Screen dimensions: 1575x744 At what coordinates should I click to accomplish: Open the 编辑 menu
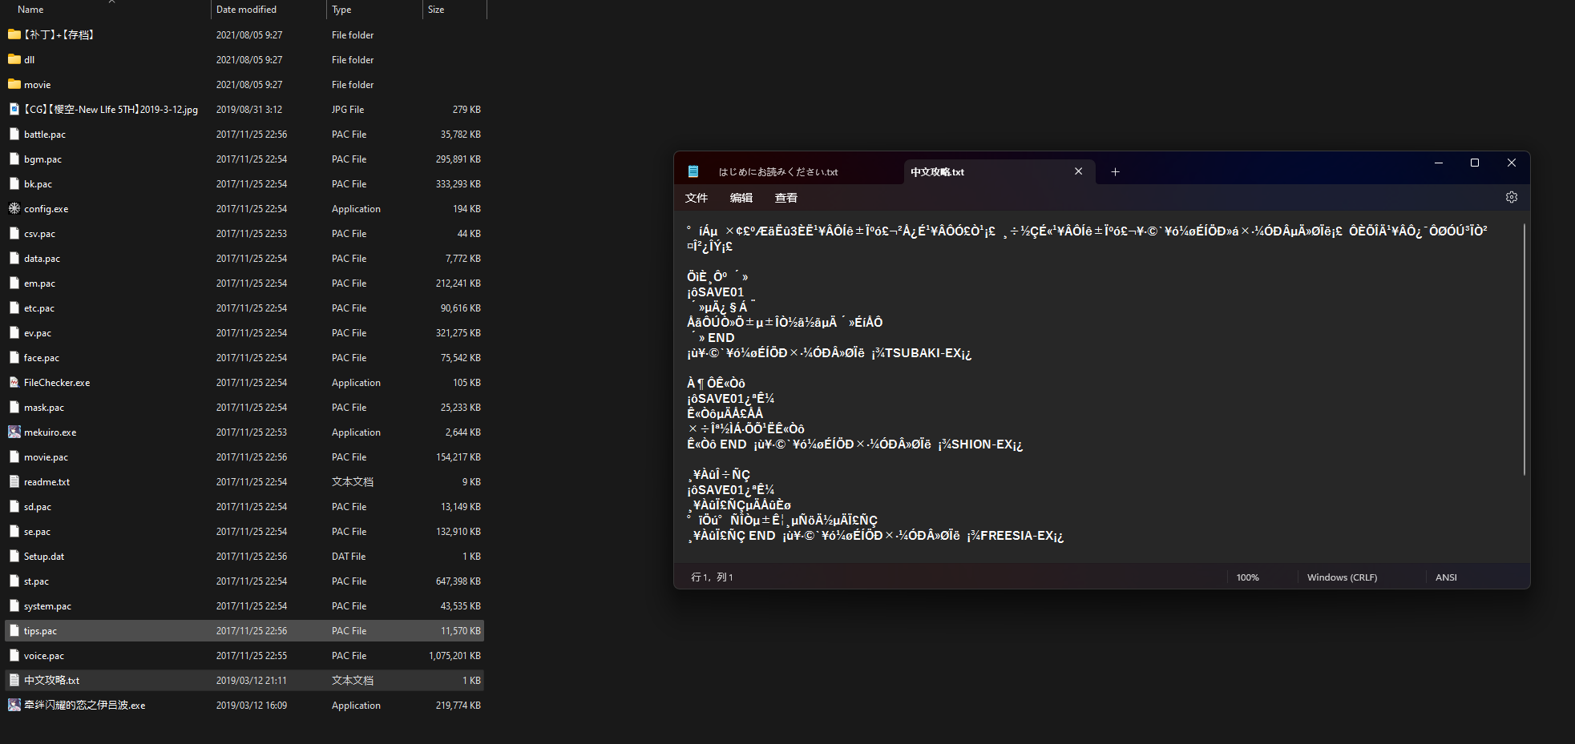coord(741,198)
